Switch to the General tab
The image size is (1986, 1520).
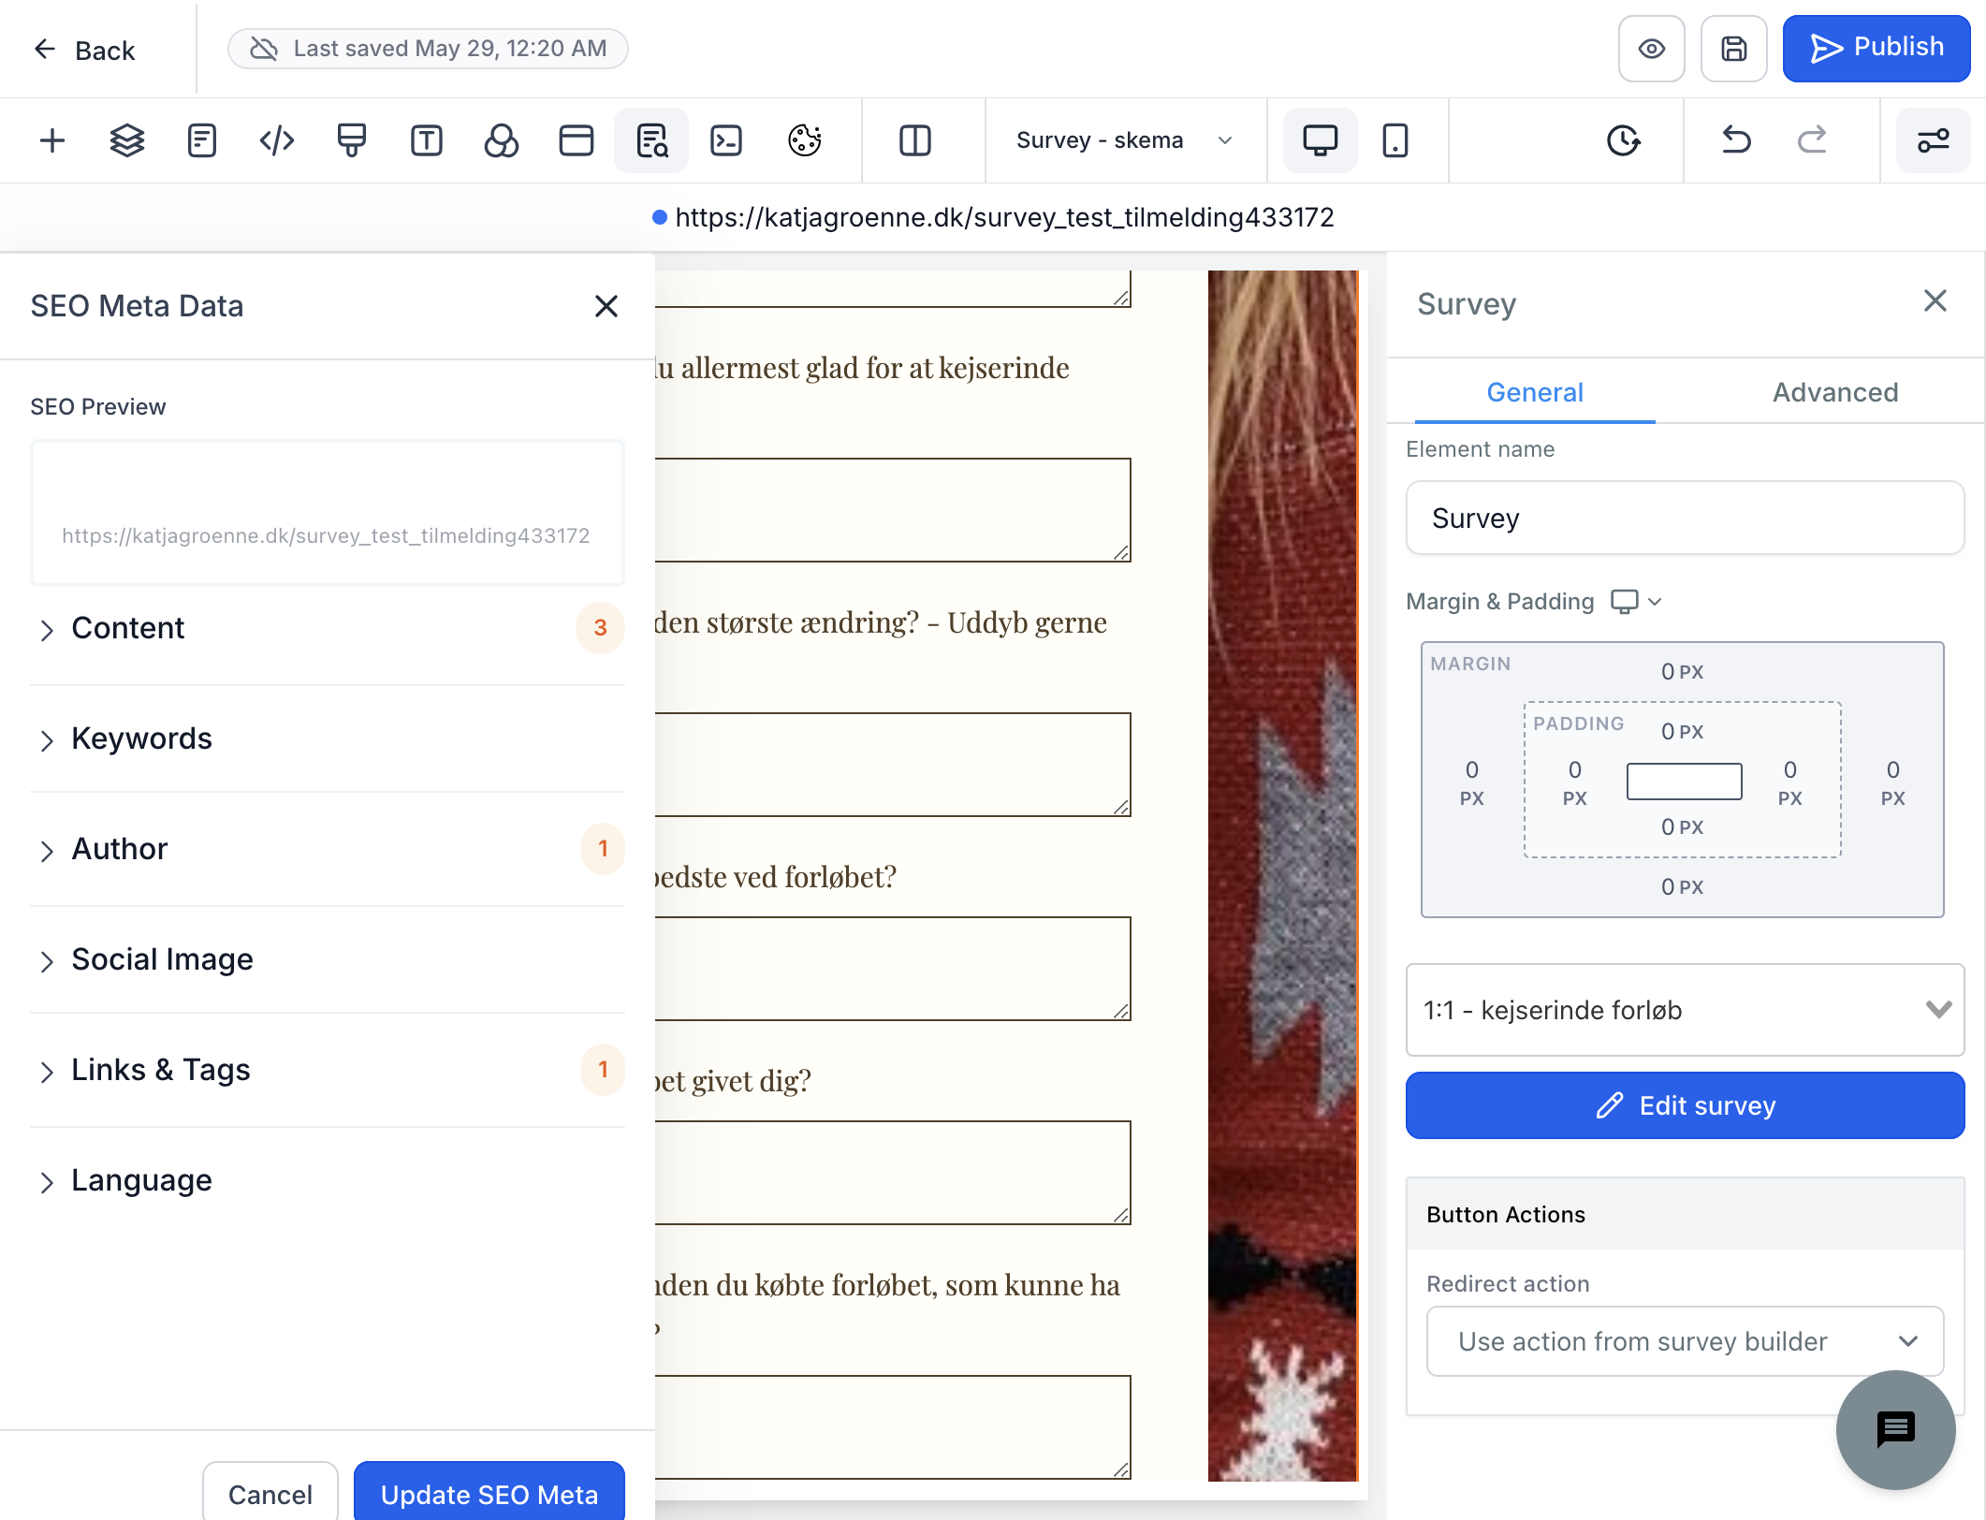1535,392
